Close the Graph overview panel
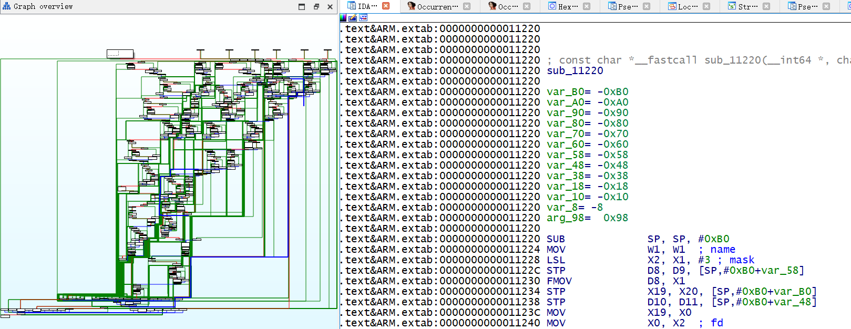This screenshot has width=851, height=329. coord(330,7)
